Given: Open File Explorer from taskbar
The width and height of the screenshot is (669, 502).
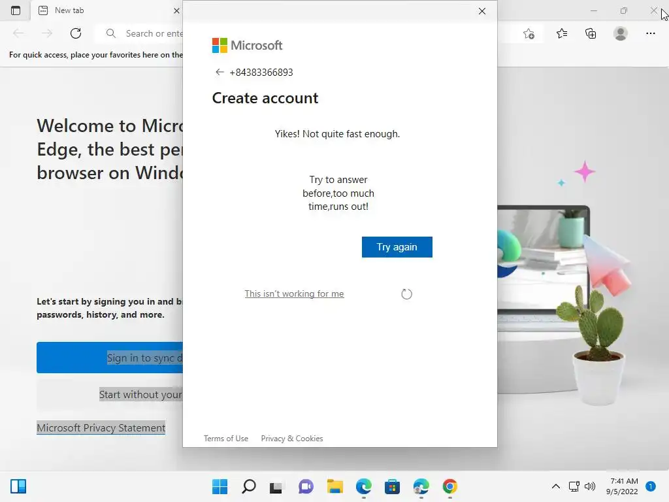Looking at the screenshot, I should pyautogui.click(x=335, y=486).
